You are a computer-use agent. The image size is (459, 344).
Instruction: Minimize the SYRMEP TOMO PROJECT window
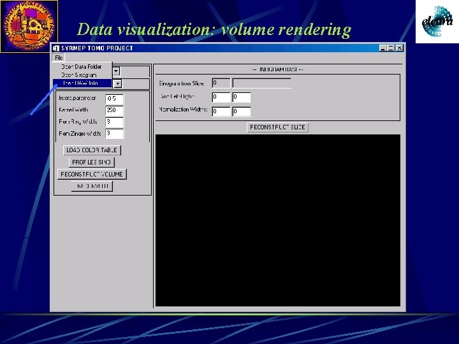point(383,48)
